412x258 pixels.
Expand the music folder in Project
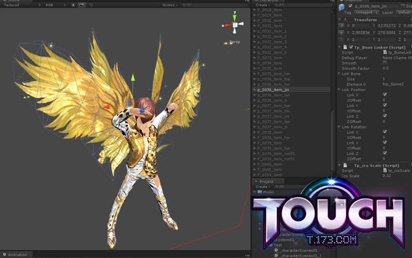[254, 191]
